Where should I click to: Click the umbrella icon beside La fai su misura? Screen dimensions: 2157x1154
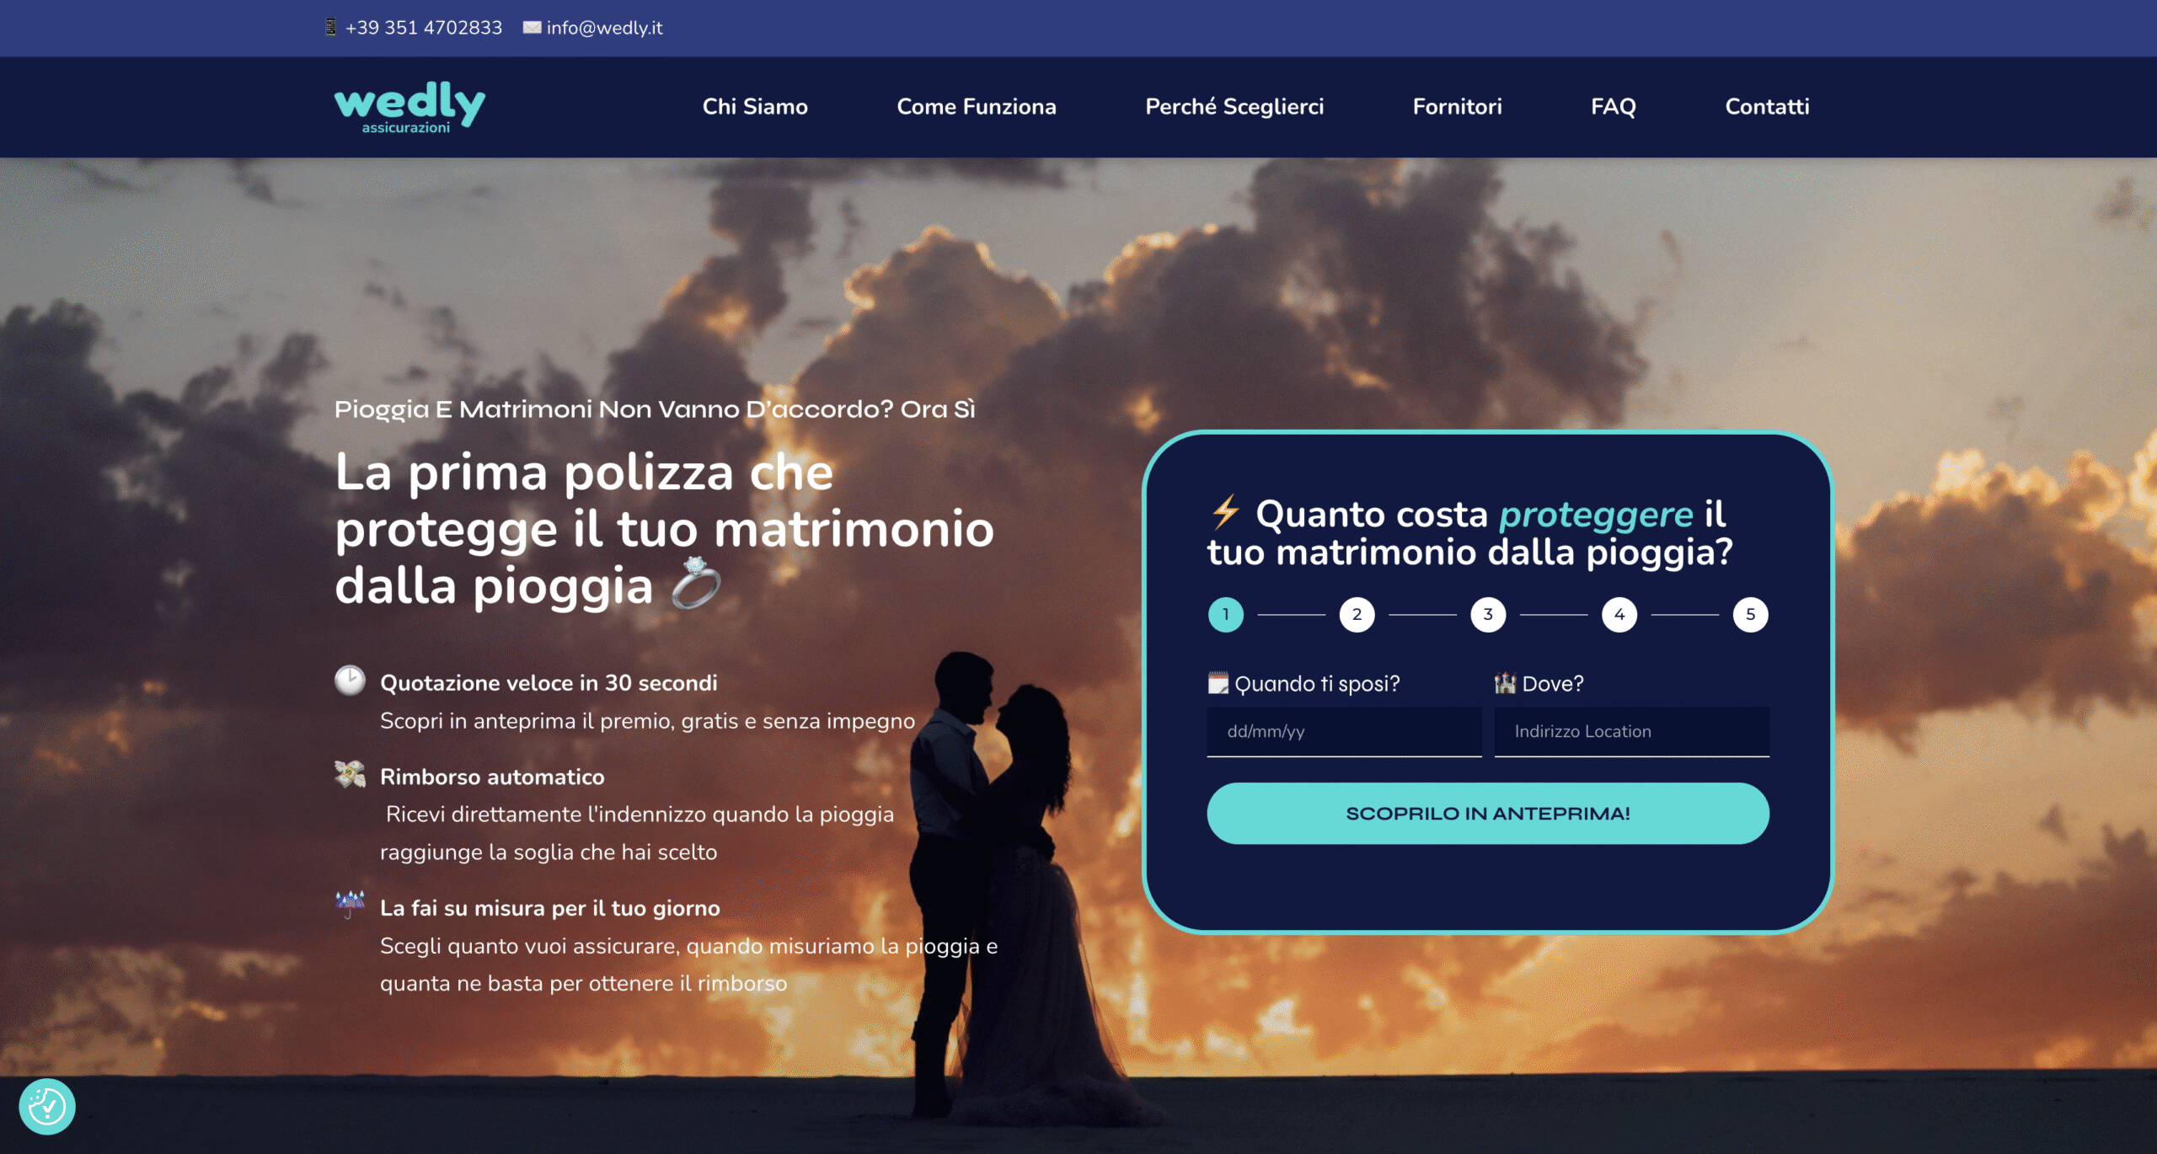[x=350, y=905]
